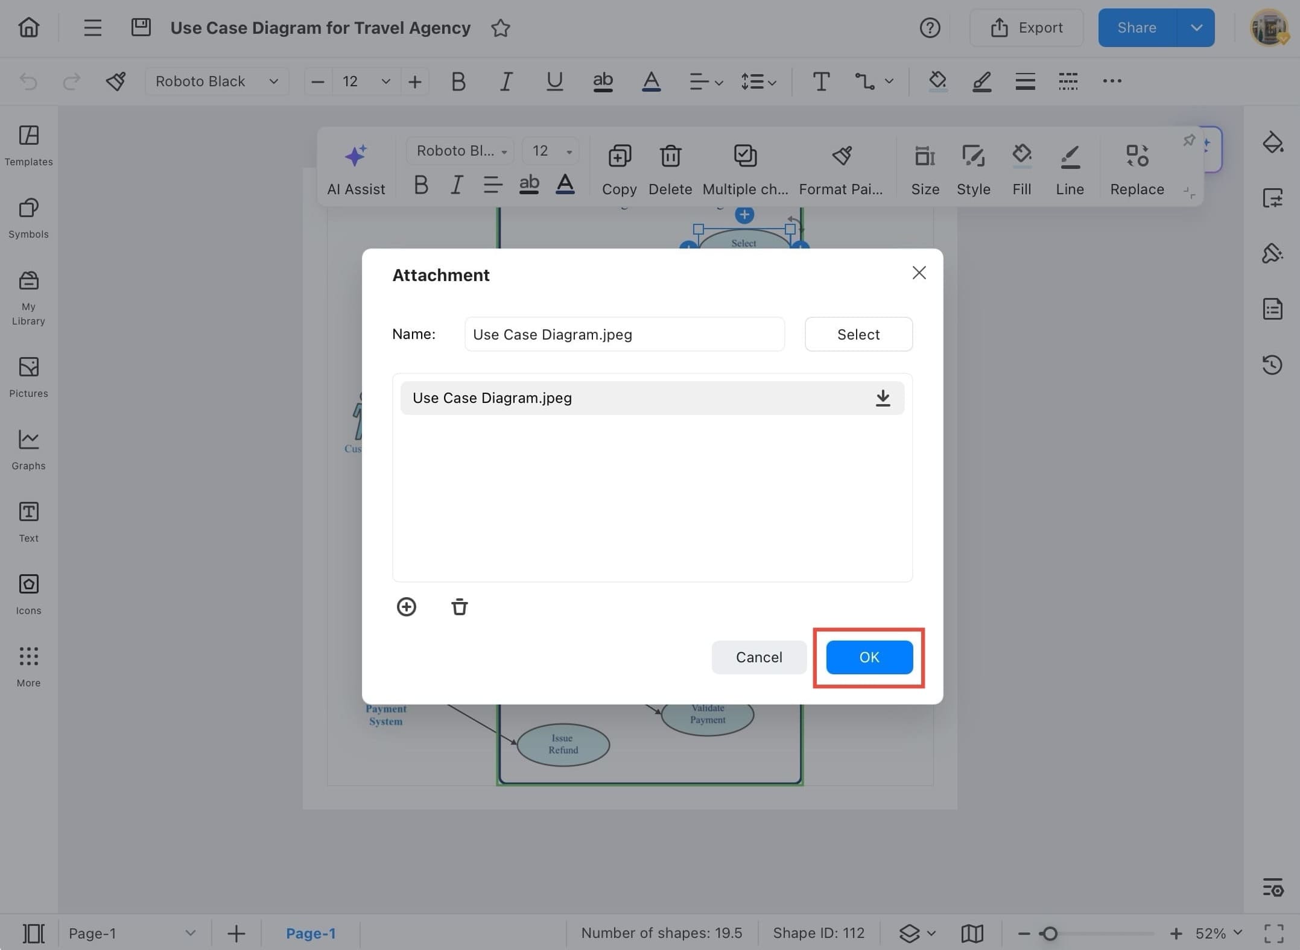This screenshot has height=950, width=1300.
Task: Open the AI Assist tool
Action: click(356, 168)
